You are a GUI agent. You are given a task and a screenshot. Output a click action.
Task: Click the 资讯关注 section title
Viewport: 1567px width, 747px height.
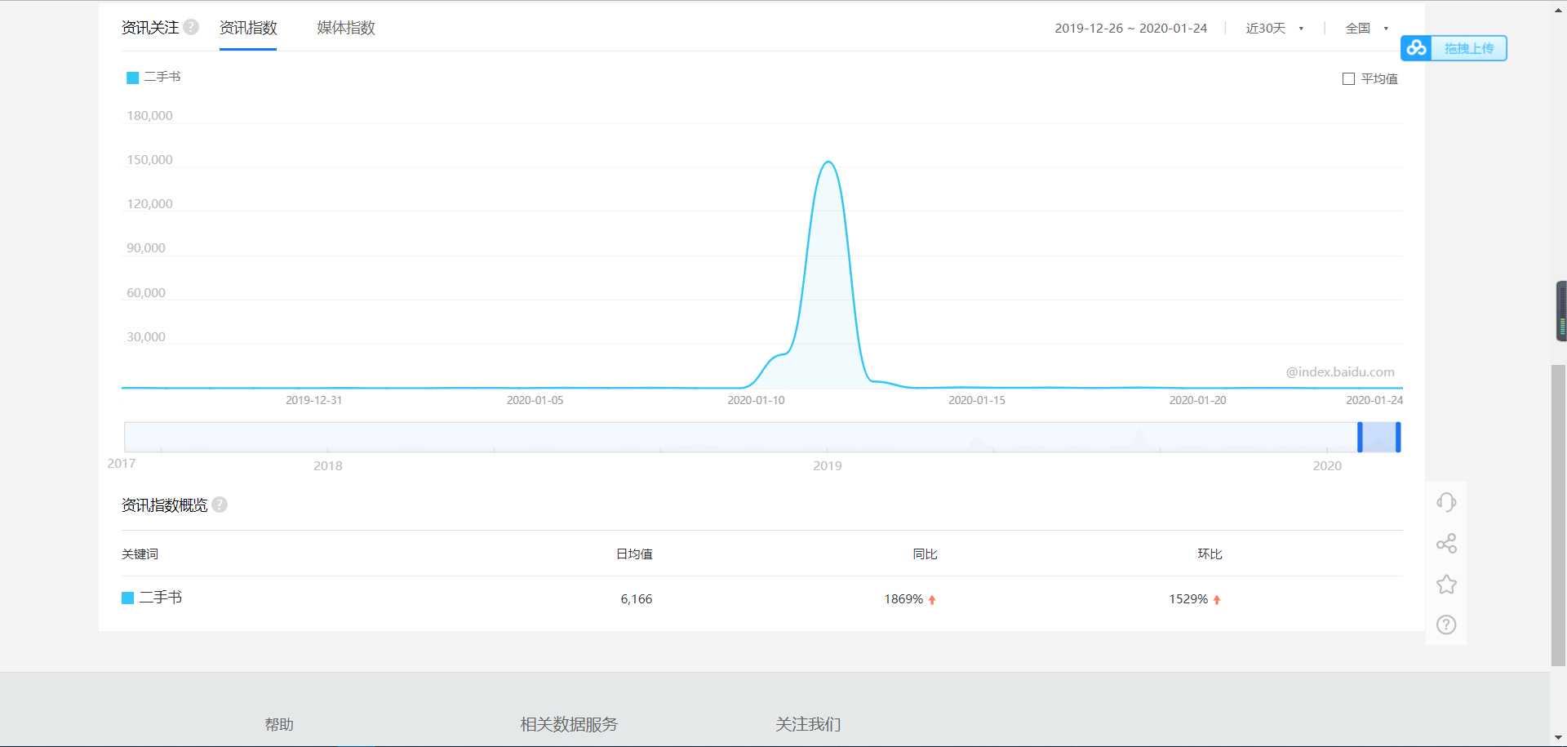150,28
